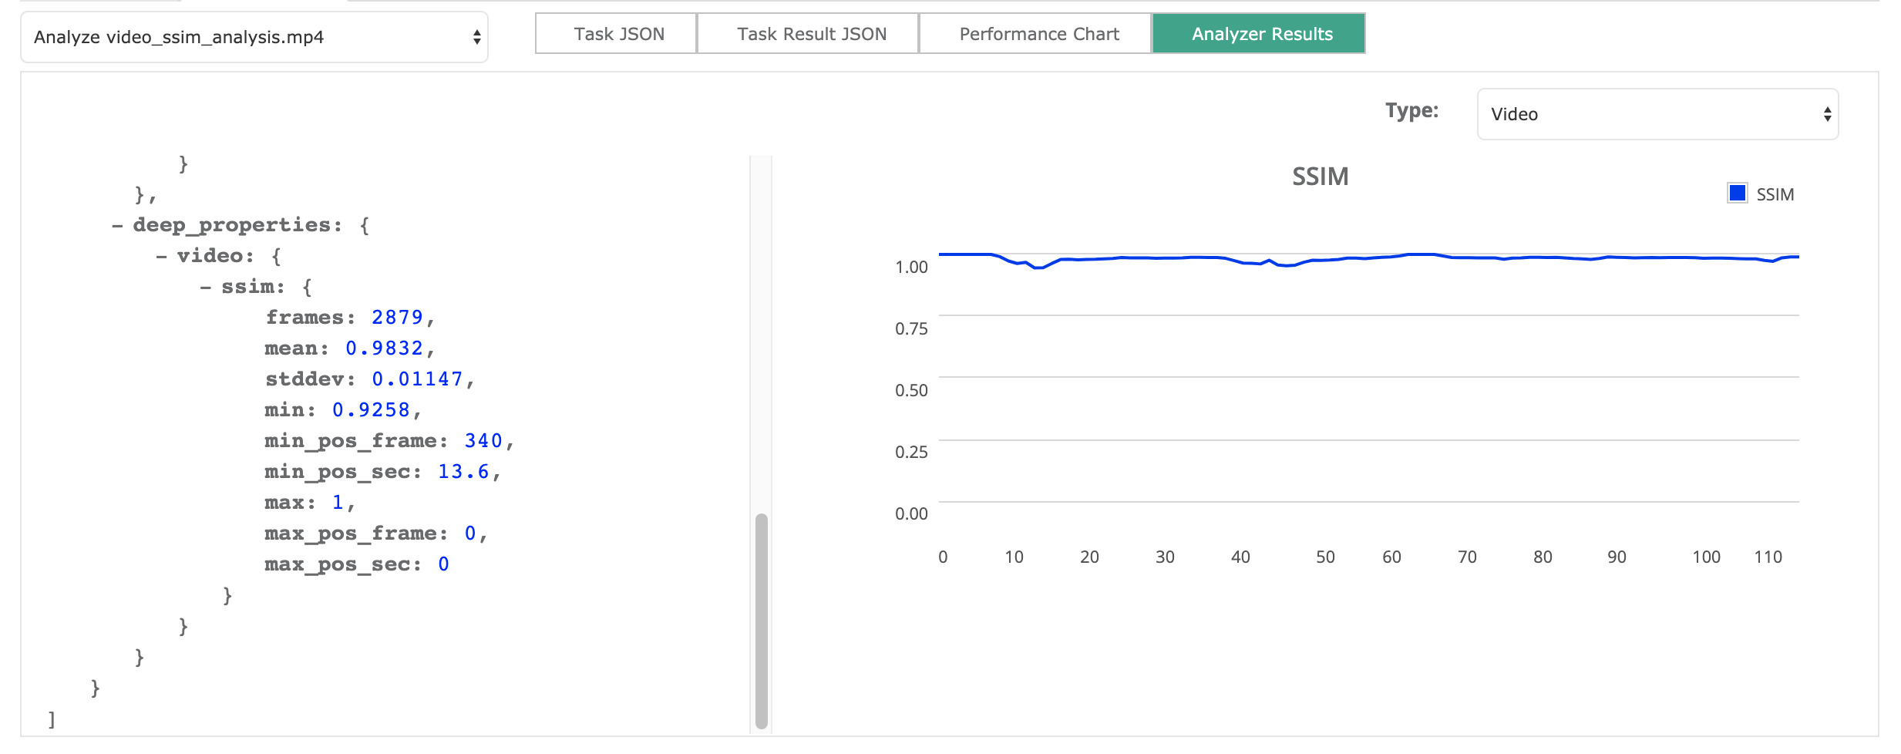1901x754 pixels.
Task: Select the min_pos_frame value 340
Action: pos(483,441)
